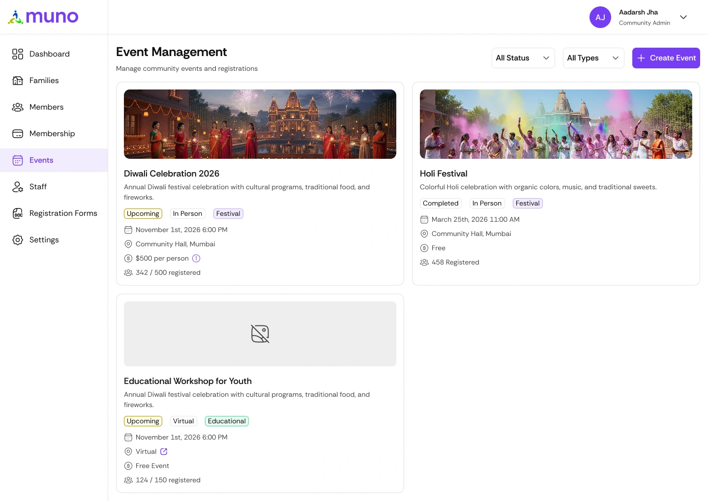The width and height of the screenshot is (708, 501).
Task: Open the Holi Festival event title
Action: pyautogui.click(x=443, y=174)
